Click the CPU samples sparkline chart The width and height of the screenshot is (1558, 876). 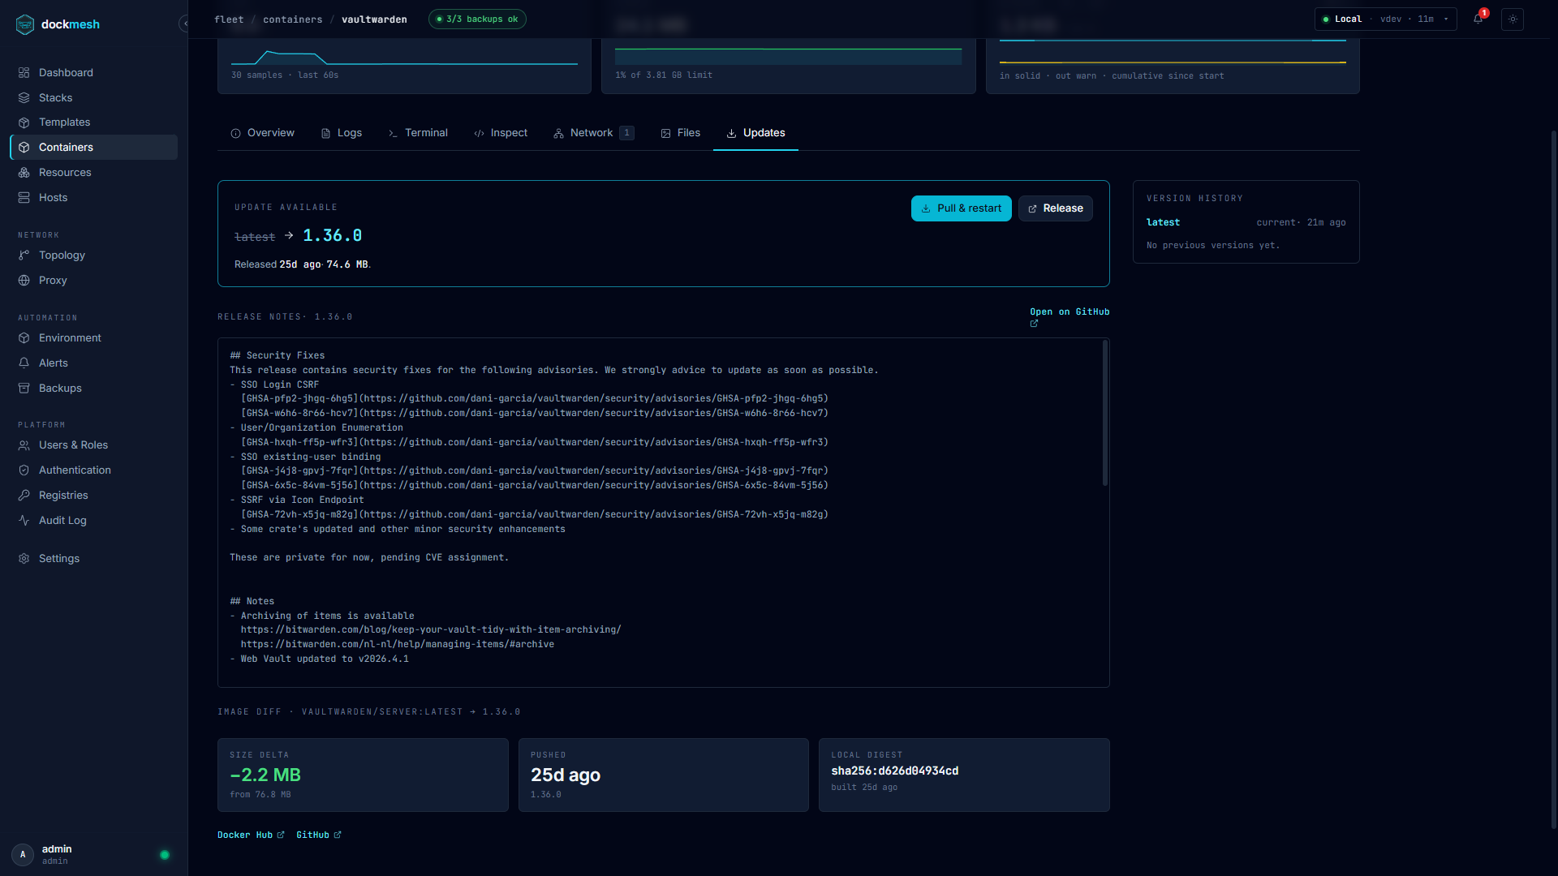tap(404, 57)
